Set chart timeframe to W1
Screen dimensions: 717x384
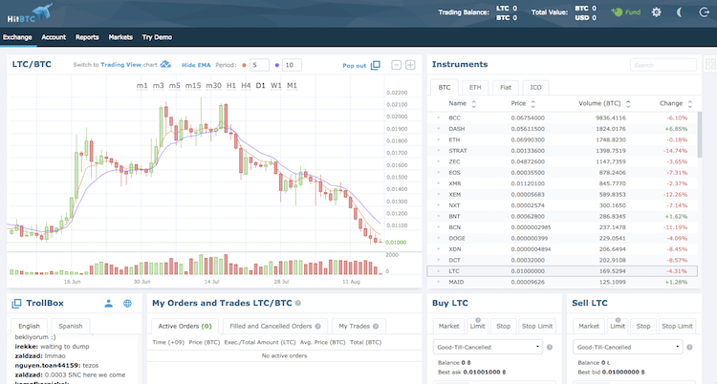275,85
